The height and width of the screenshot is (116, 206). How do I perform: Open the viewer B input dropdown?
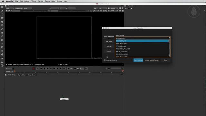pos(71,8)
